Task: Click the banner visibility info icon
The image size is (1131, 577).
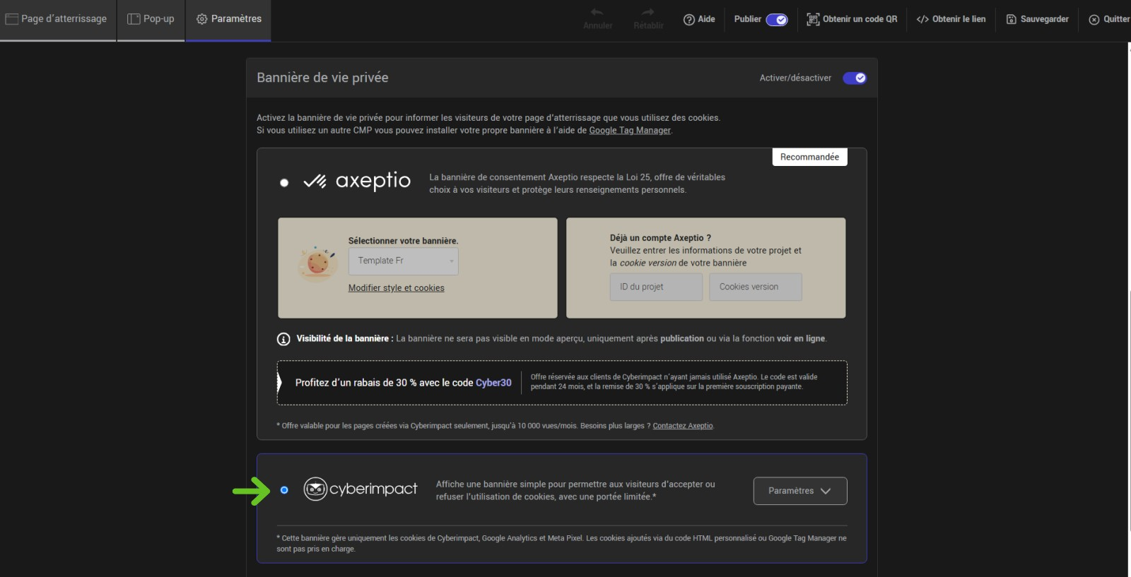Action: pyautogui.click(x=283, y=339)
